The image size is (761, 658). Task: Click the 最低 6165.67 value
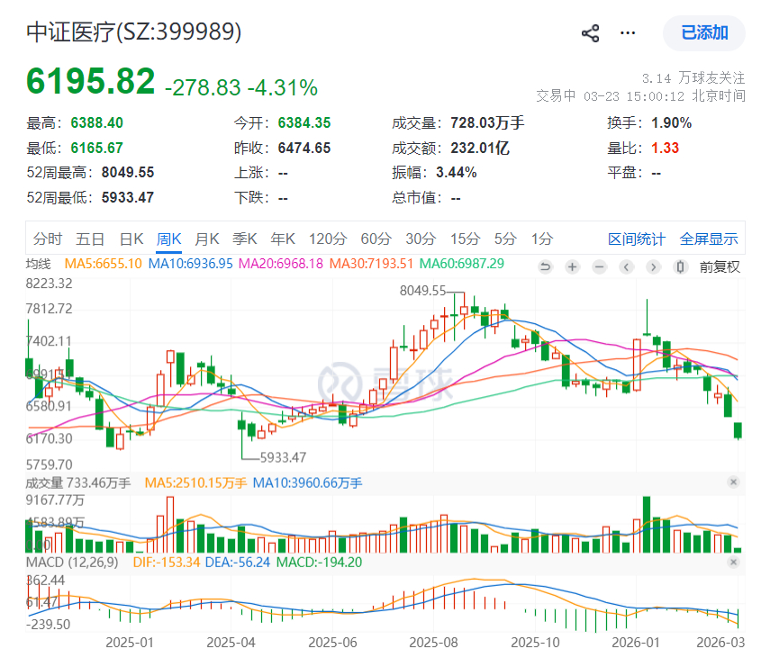tap(96, 148)
